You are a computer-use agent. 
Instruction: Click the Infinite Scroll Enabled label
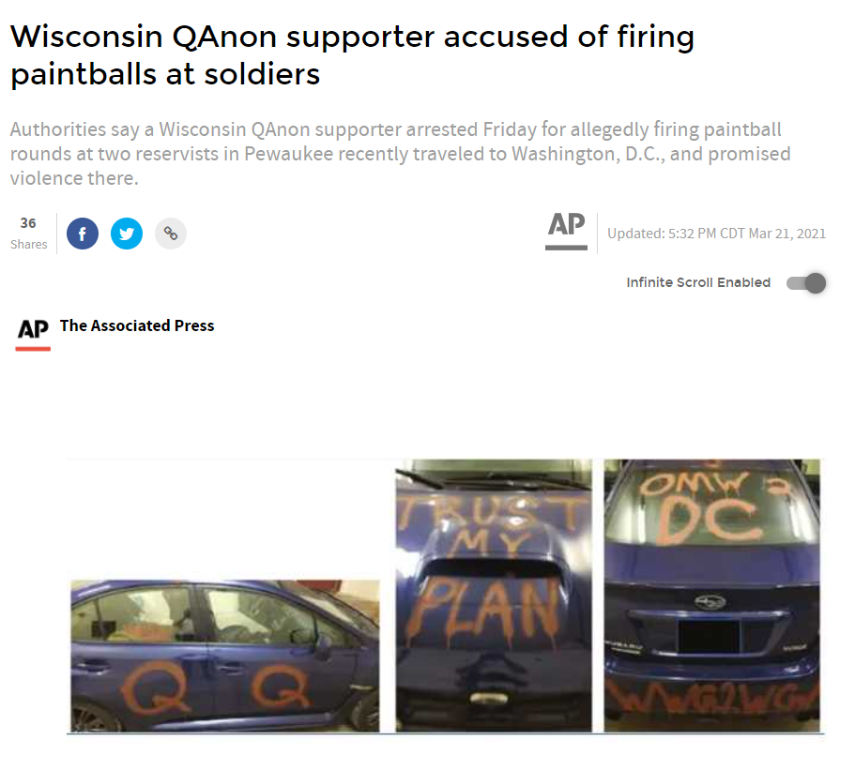[698, 282]
